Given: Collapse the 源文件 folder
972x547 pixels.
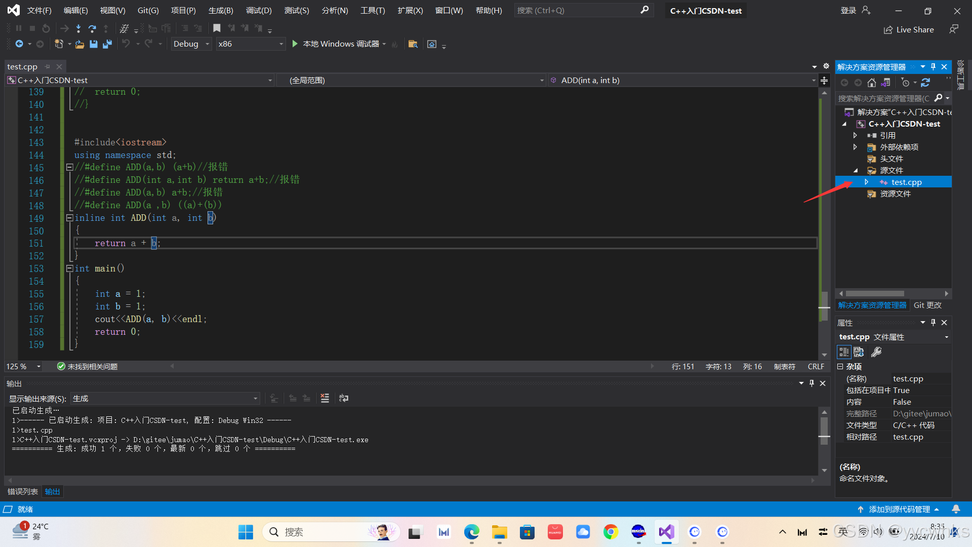Looking at the screenshot, I should [x=856, y=171].
